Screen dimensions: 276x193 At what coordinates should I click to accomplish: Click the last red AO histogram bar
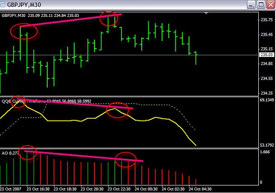[x=196, y=182]
